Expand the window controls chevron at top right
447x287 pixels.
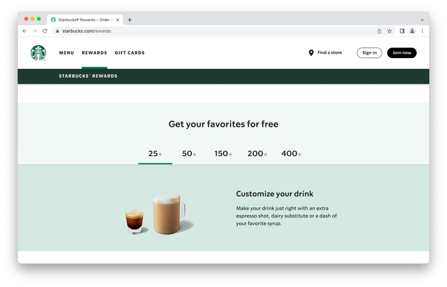(x=422, y=19)
